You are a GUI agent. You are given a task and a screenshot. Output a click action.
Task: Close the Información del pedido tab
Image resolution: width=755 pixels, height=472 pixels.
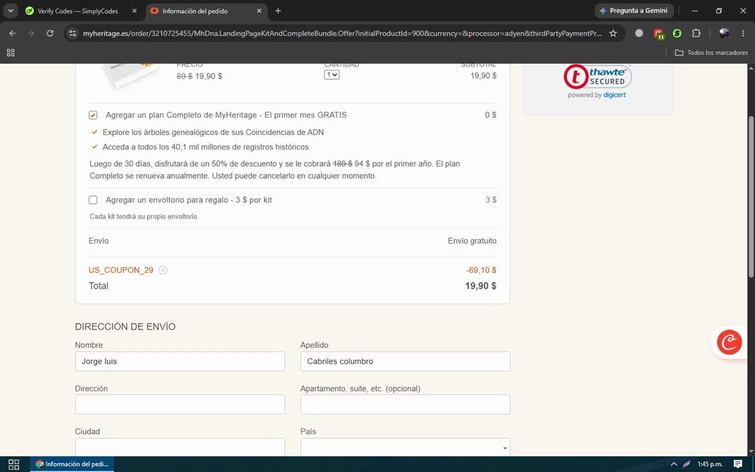(259, 11)
